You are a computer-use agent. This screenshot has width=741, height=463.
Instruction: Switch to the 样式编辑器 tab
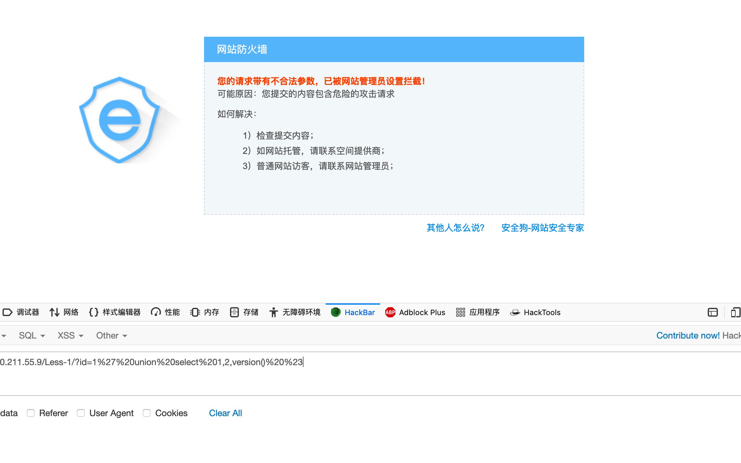[x=115, y=312]
